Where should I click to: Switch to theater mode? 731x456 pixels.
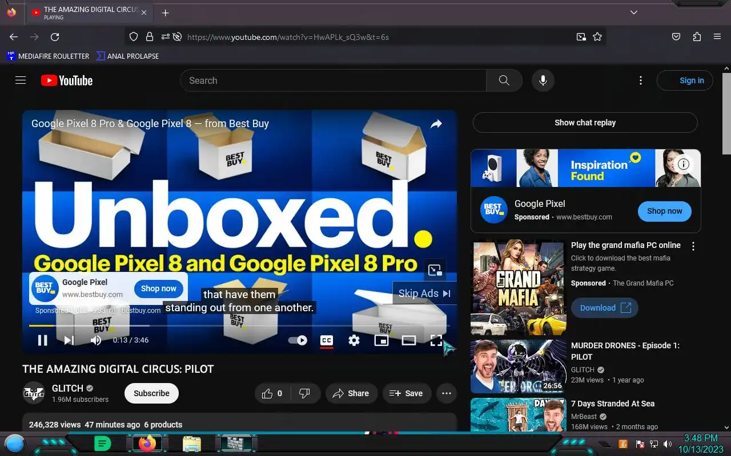pyautogui.click(x=409, y=340)
